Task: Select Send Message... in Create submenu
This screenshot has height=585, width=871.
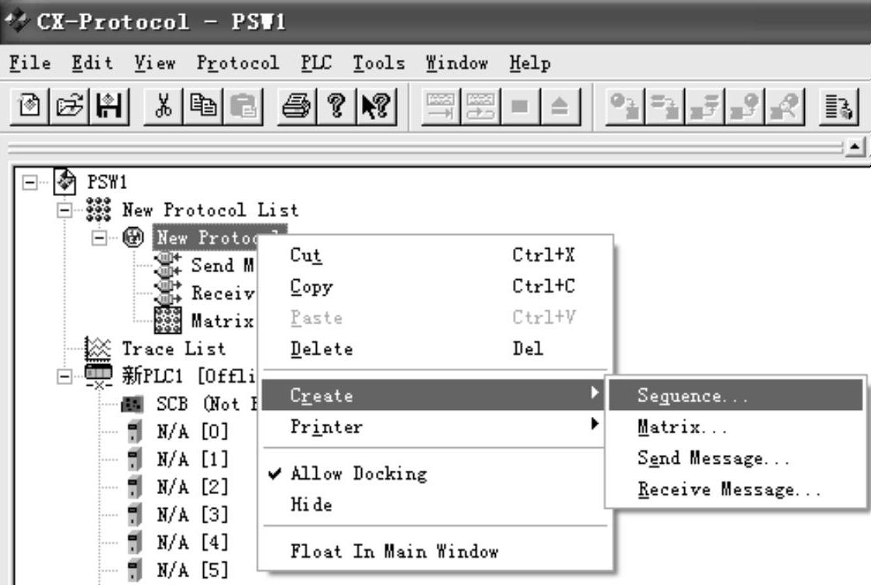Action: click(x=736, y=458)
